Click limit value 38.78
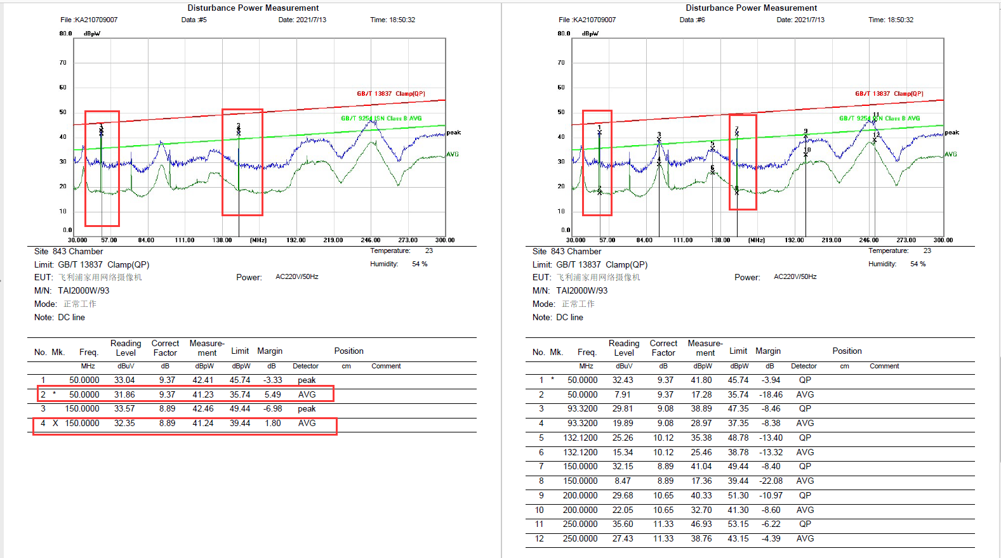 [738, 452]
